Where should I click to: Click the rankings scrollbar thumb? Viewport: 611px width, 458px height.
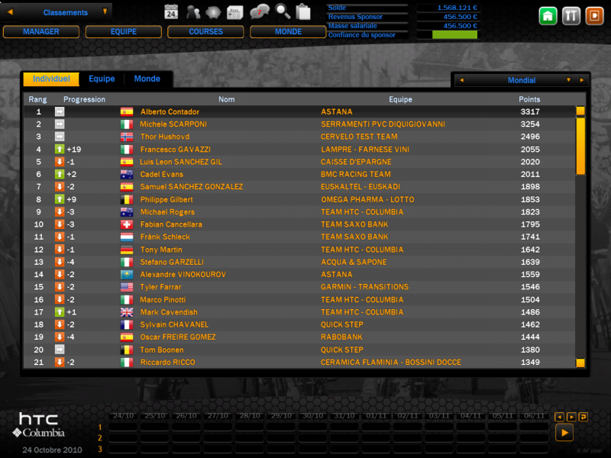click(580, 147)
